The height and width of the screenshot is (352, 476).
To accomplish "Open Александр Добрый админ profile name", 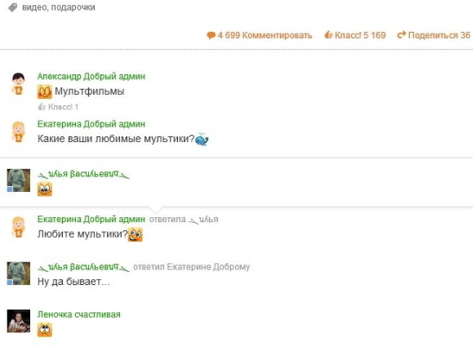I will point(91,76).
